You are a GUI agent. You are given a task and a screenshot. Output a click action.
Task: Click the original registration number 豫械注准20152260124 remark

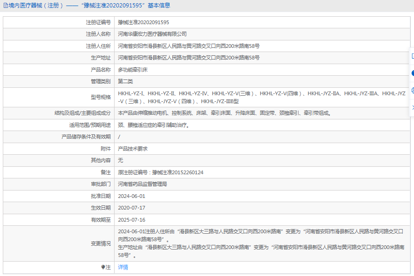pyautogui.click(x=161, y=172)
